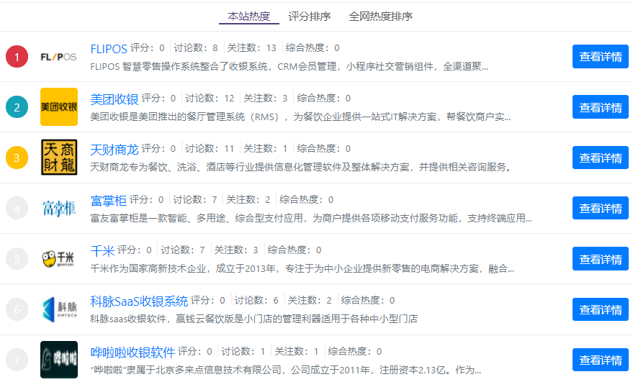Click the 天财商龙 logo image
Image resolution: width=633 pixels, height=382 pixels.
point(59,158)
